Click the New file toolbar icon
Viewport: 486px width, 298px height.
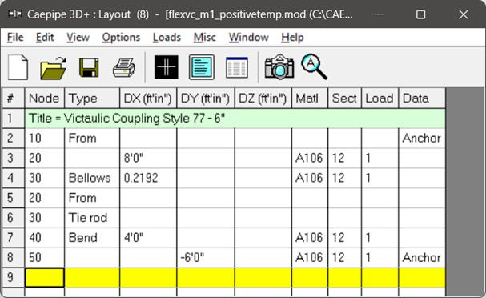pos(18,67)
